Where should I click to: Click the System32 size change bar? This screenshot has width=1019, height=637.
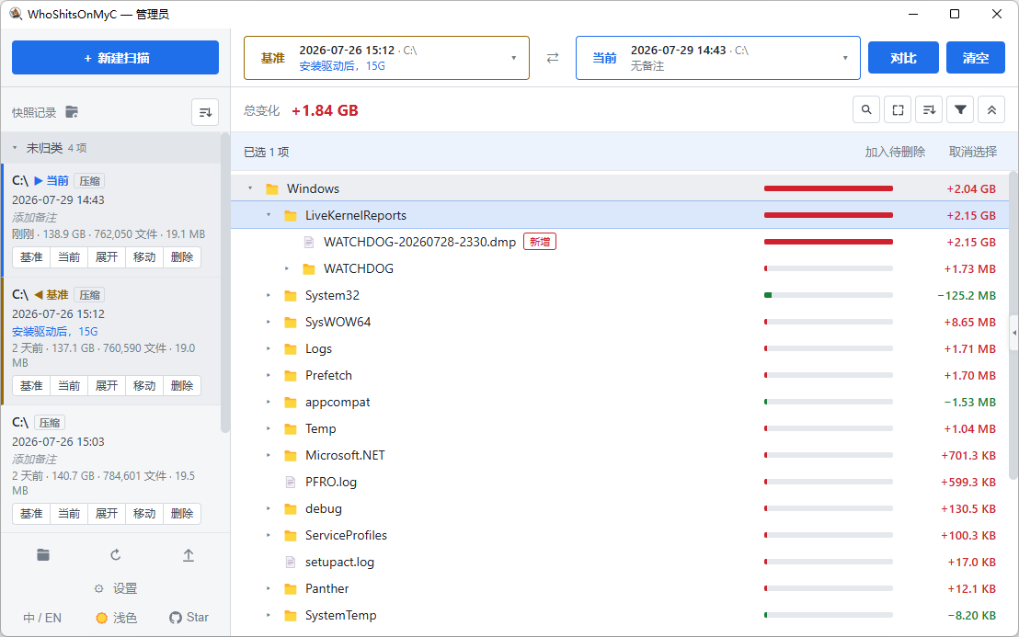pyautogui.click(x=829, y=295)
